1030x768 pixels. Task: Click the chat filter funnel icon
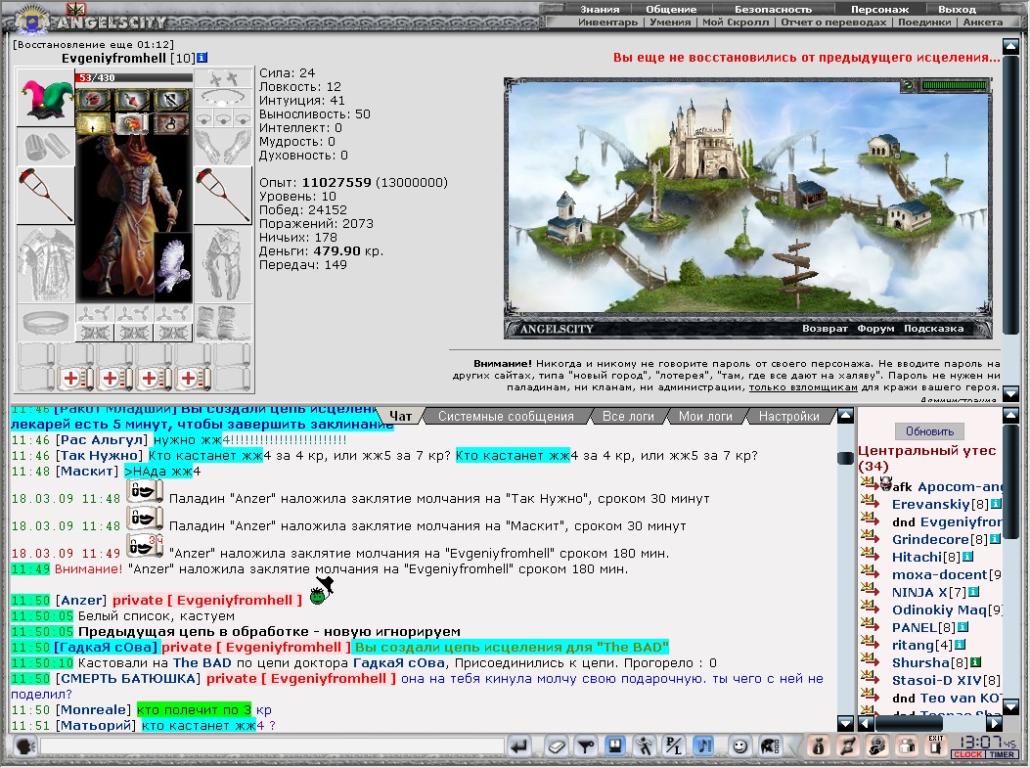[x=585, y=746]
